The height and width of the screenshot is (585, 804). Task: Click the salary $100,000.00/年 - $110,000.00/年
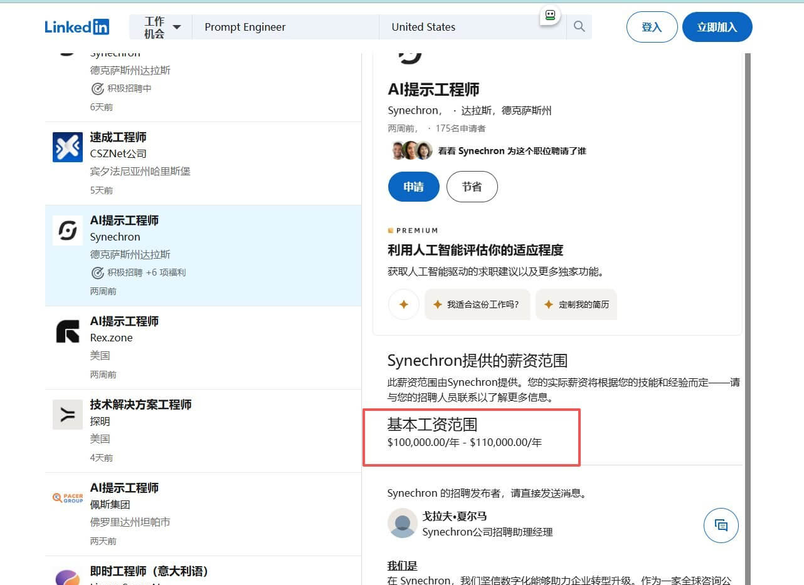465,442
